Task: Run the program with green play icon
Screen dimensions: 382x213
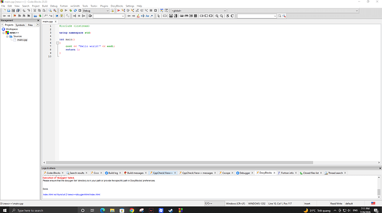Action: (66, 11)
